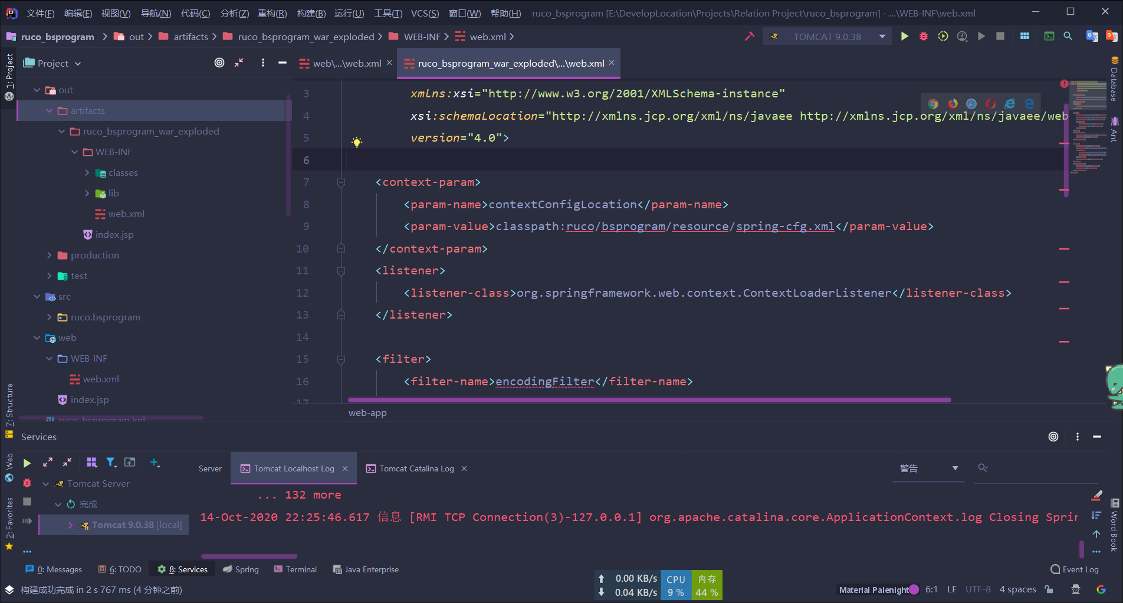Image resolution: width=1123 pixels, height=603 pixels.
Task: Open the Services filter funnel icon
Action: tap(111, 462)
